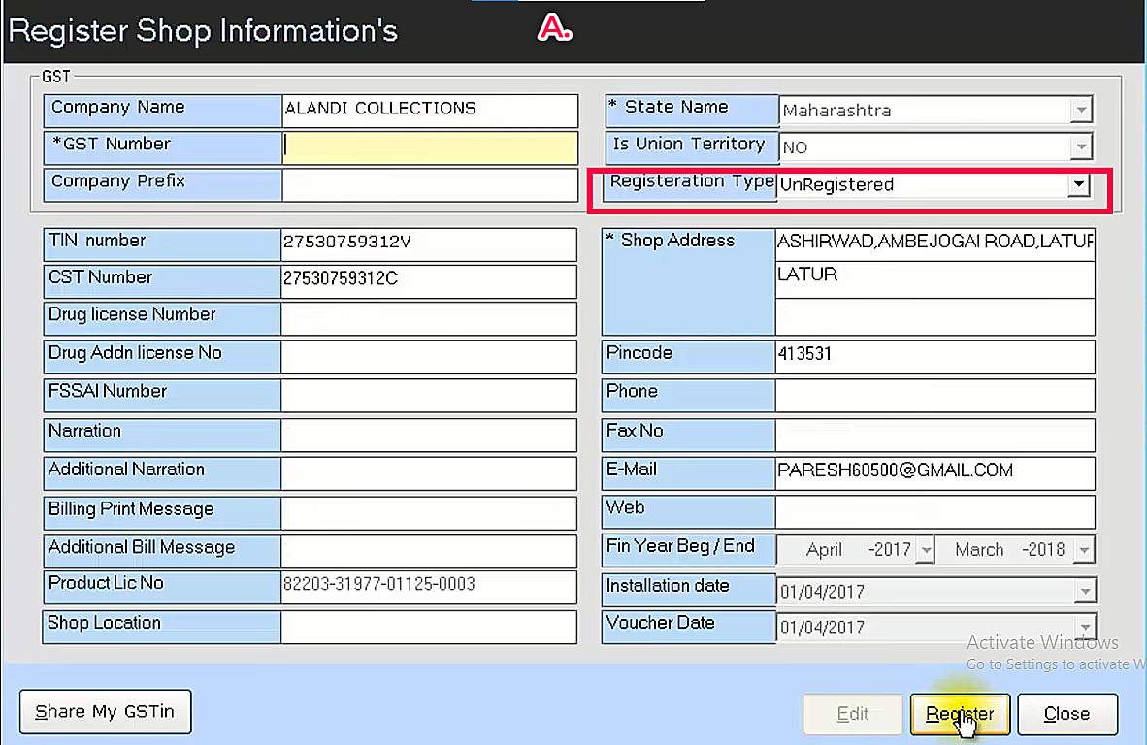1147x745 pixels.
Task: Click the Drug Addn license No field
Action: (429, 358)
